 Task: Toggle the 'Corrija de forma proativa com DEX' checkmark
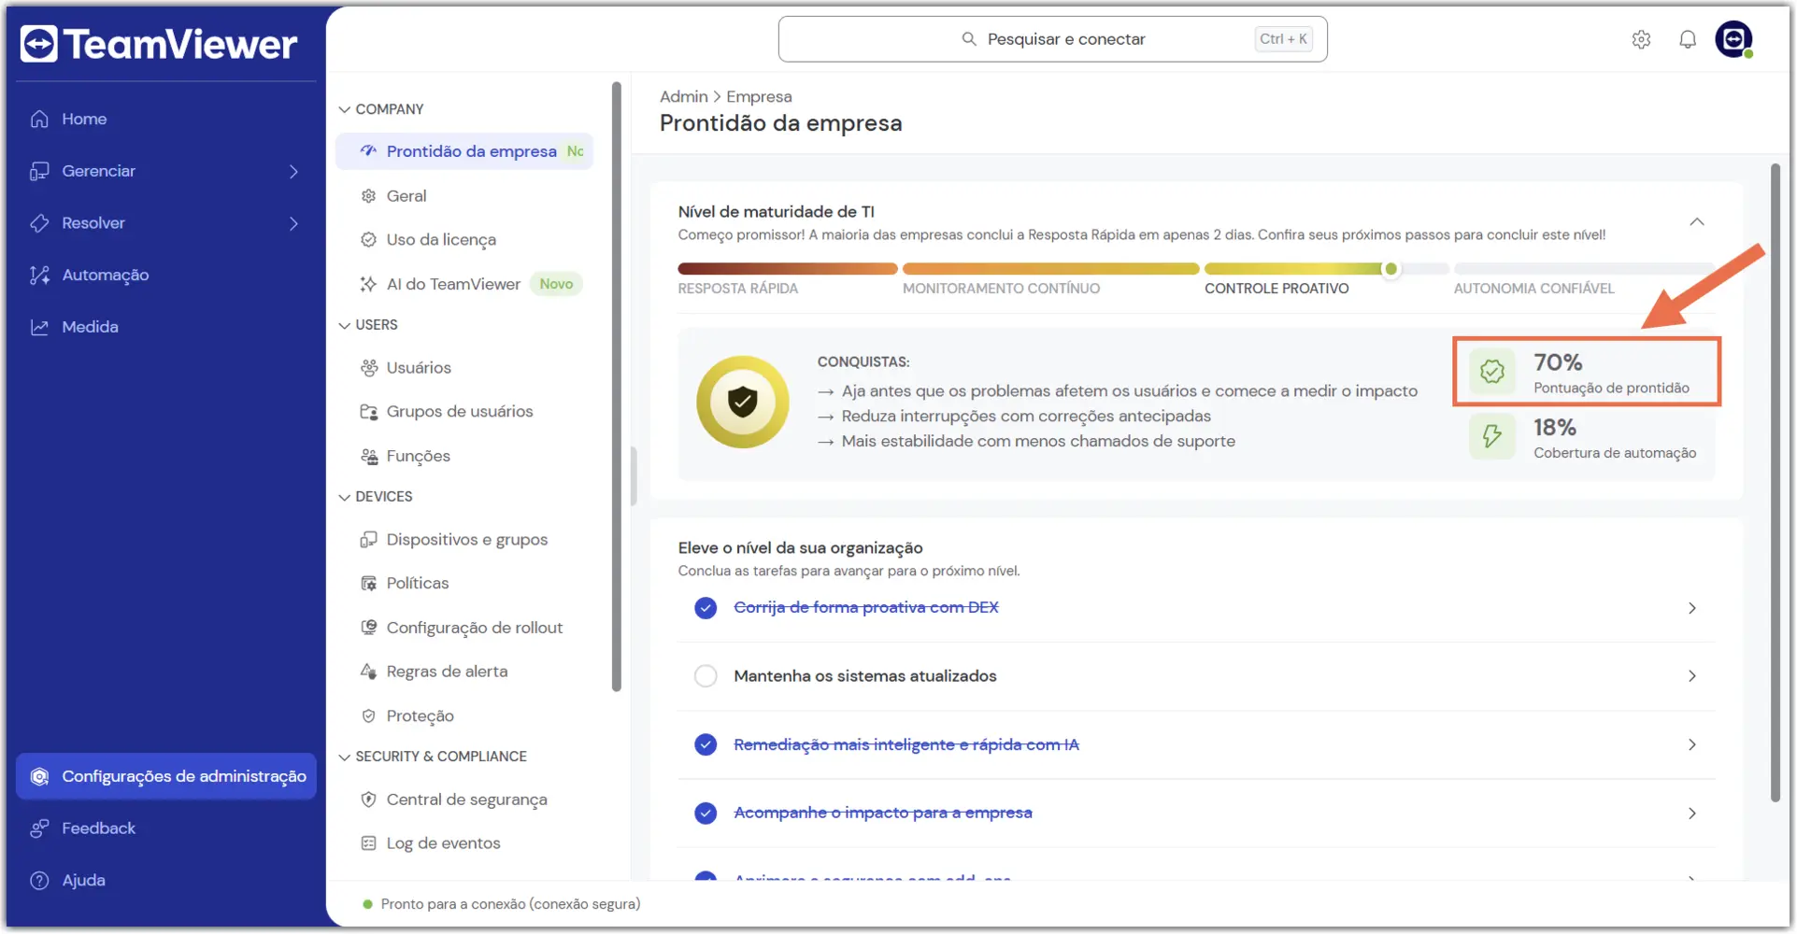(706, 608)
